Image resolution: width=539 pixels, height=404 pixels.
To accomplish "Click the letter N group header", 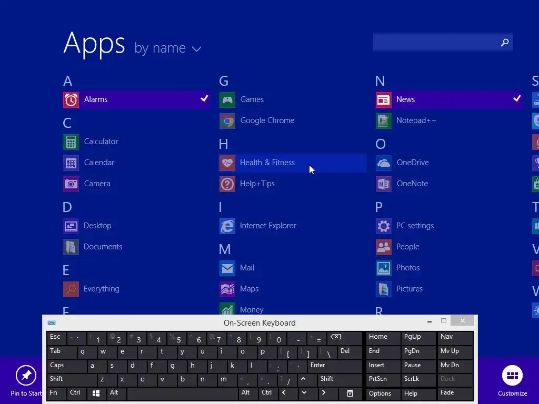I will tap(380, 81).
